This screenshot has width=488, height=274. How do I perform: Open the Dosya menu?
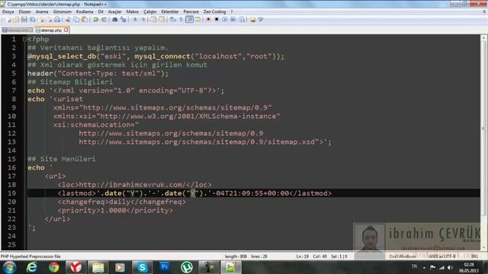8,11
